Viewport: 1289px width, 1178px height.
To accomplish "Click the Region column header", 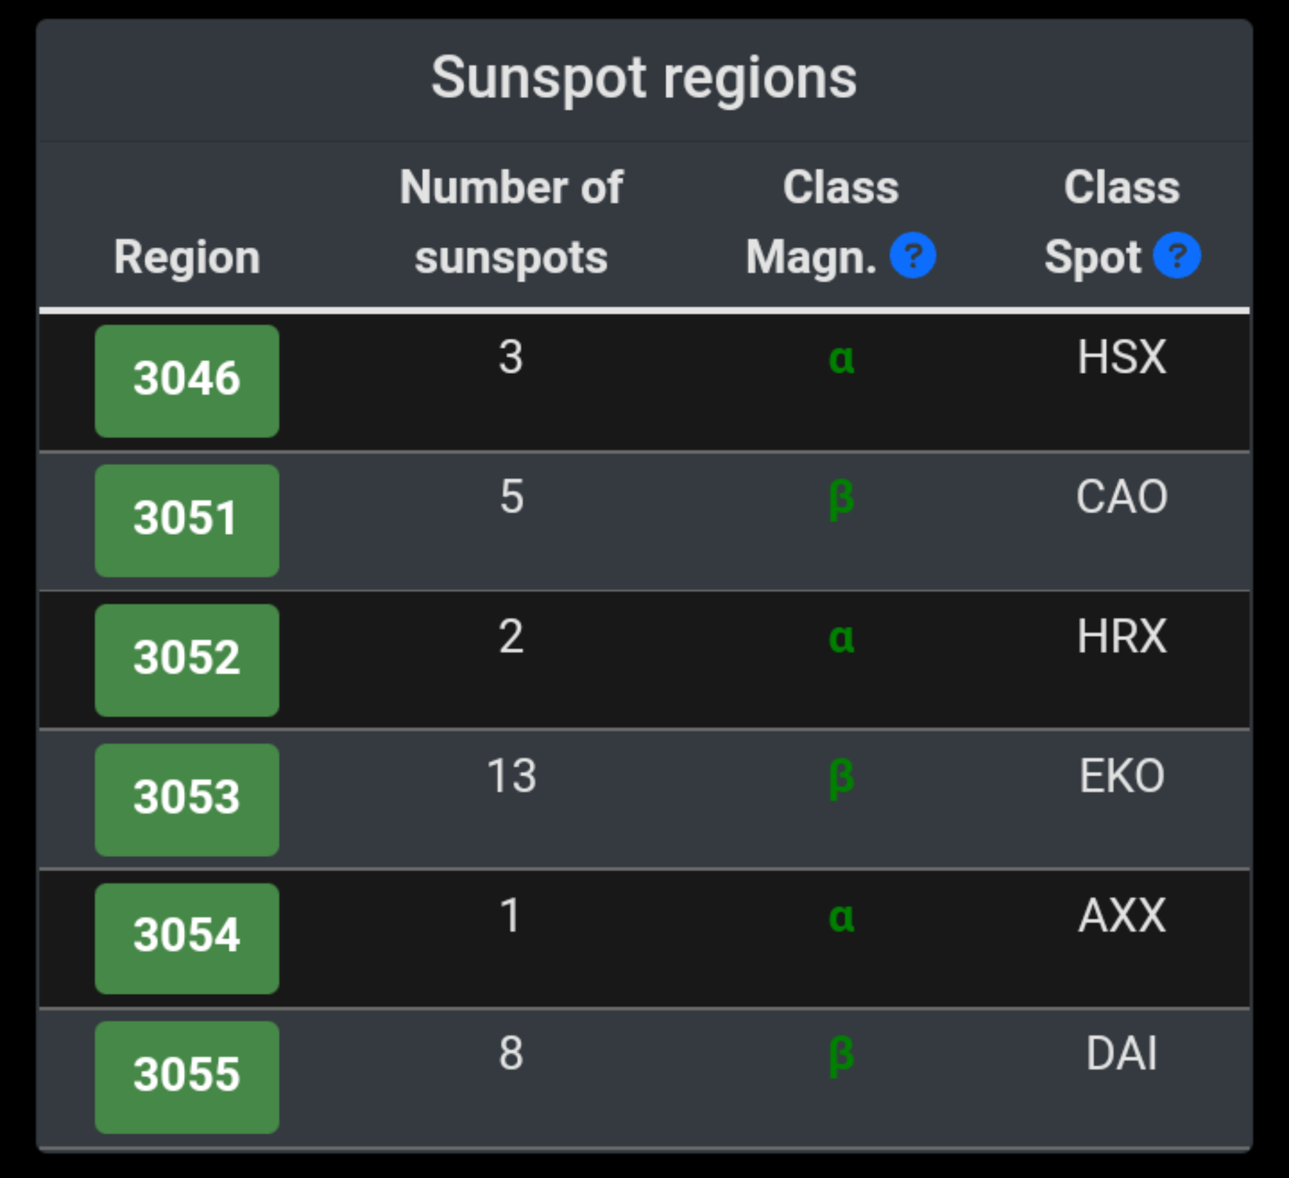I will click(187, 257).
